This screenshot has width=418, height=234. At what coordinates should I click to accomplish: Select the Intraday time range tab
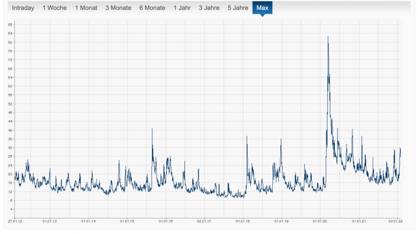23,8
